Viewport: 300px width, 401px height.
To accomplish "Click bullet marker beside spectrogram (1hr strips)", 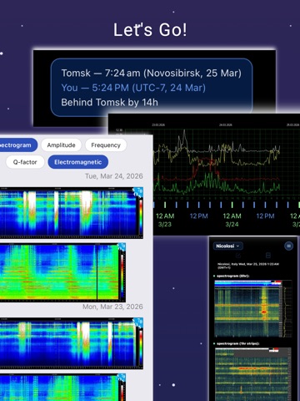I will click(214, 343).
